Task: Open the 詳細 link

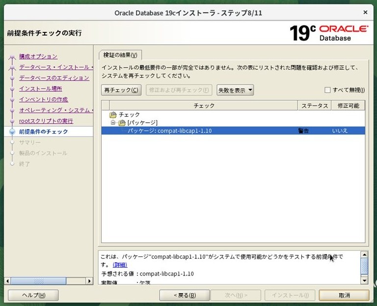Action: (120, 265)
